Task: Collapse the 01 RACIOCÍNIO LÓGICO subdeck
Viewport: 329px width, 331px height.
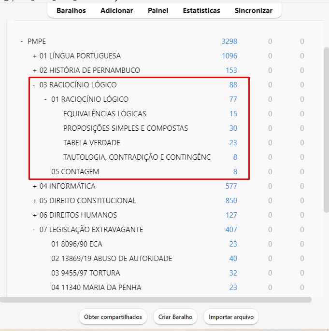Action: (x=45, y=99)
